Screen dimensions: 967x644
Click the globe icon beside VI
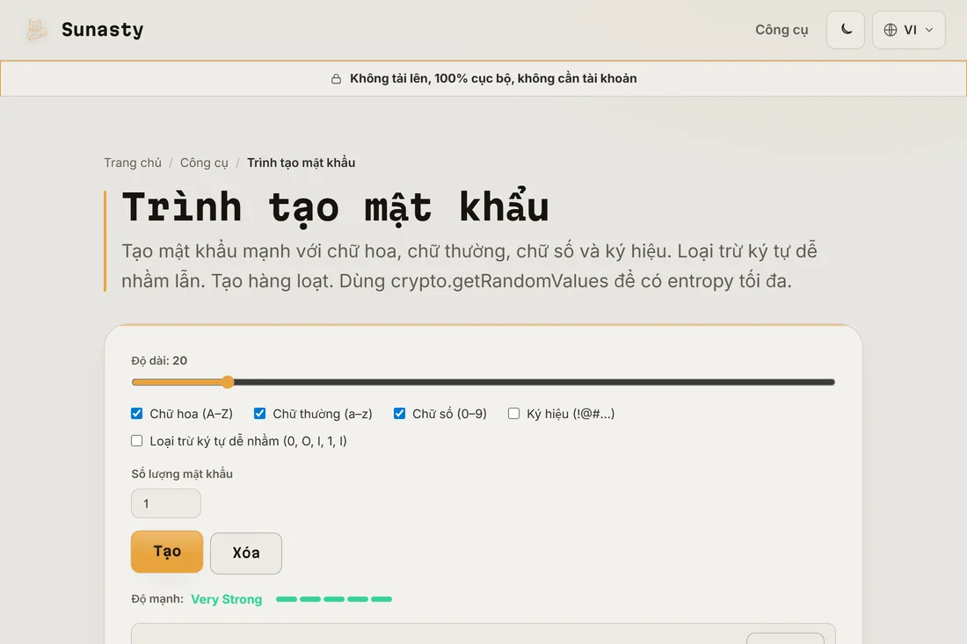click(x=891, y=30)
